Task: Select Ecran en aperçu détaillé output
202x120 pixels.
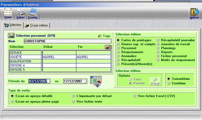Action: (x=12, y=96)
